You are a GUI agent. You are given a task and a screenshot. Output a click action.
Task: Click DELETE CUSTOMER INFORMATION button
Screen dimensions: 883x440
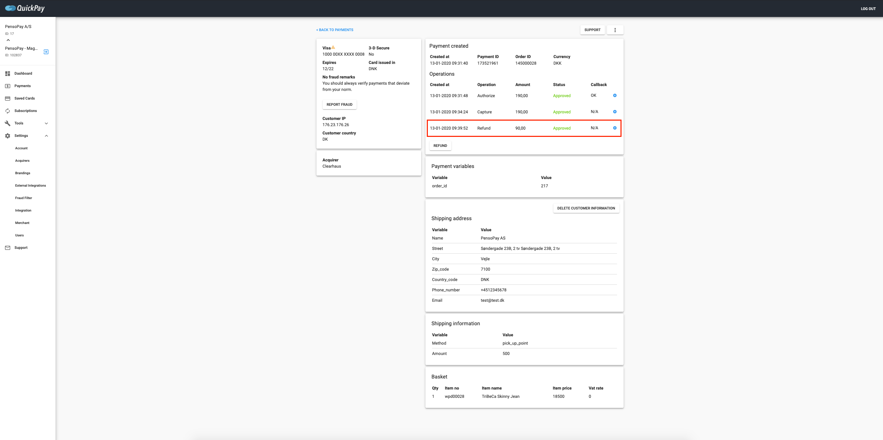586,208
